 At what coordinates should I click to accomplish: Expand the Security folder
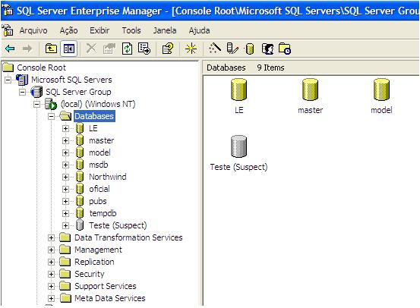pyautogui.click(x=51, y=275)
